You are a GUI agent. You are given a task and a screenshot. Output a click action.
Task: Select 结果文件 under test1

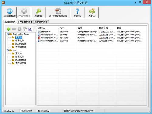(x=19, y=57)
